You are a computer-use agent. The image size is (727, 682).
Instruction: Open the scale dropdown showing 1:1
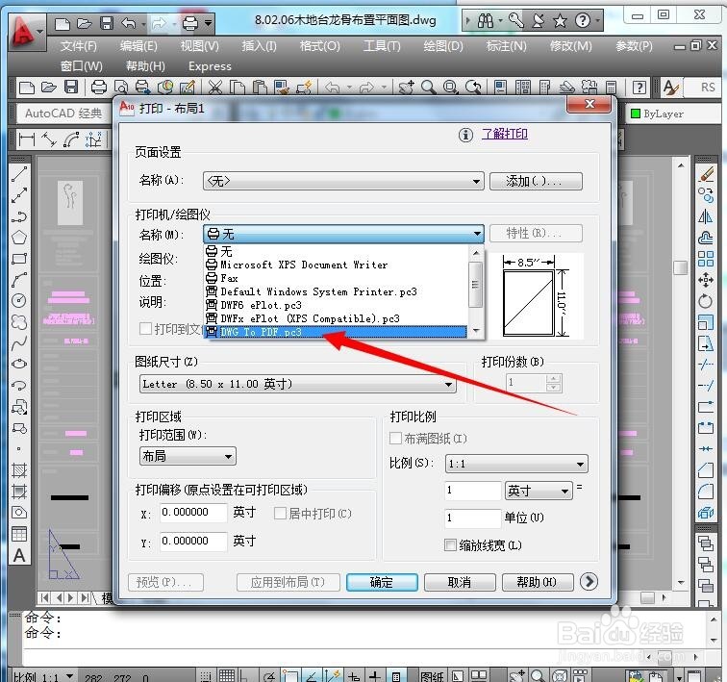[516, 464]
